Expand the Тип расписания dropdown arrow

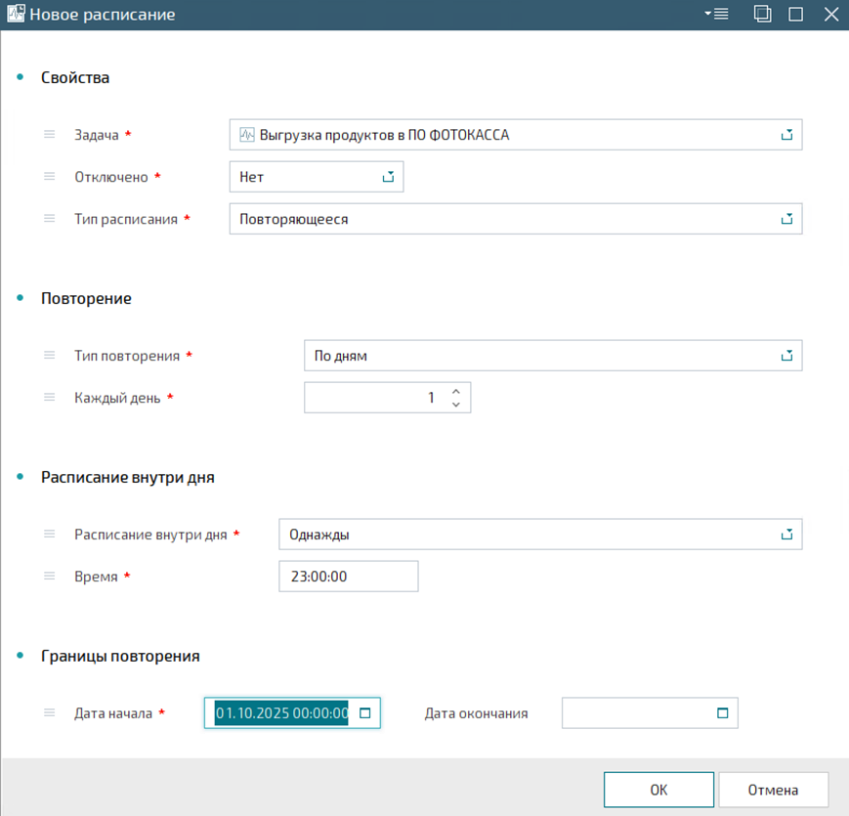(x=786, y=219)
